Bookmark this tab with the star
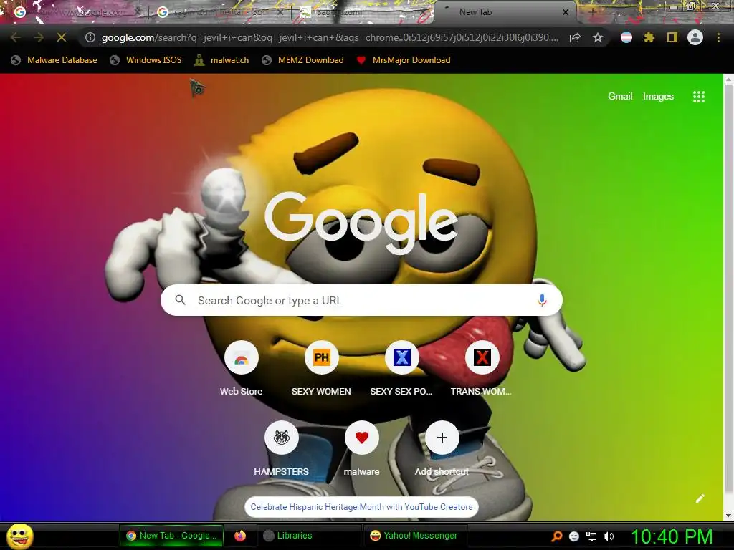The height and width of the screenshot is (550, 734). click(598, 37)
